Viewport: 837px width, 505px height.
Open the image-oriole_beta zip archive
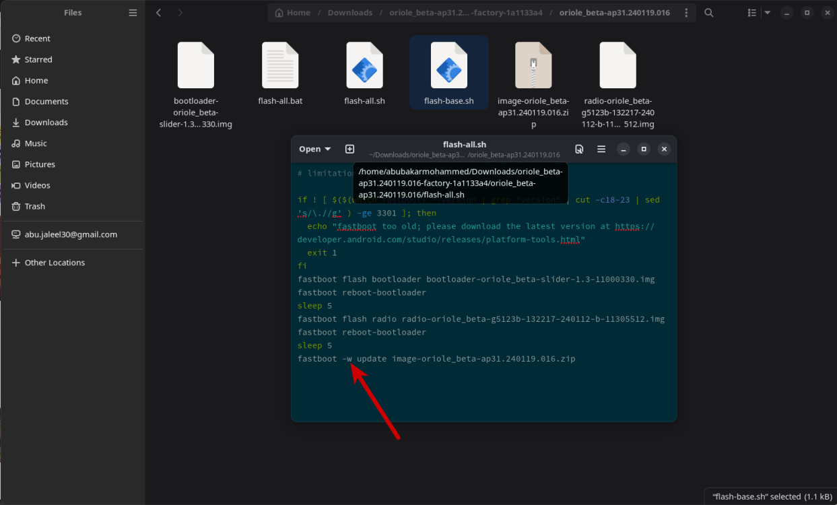tap(533, 65)
